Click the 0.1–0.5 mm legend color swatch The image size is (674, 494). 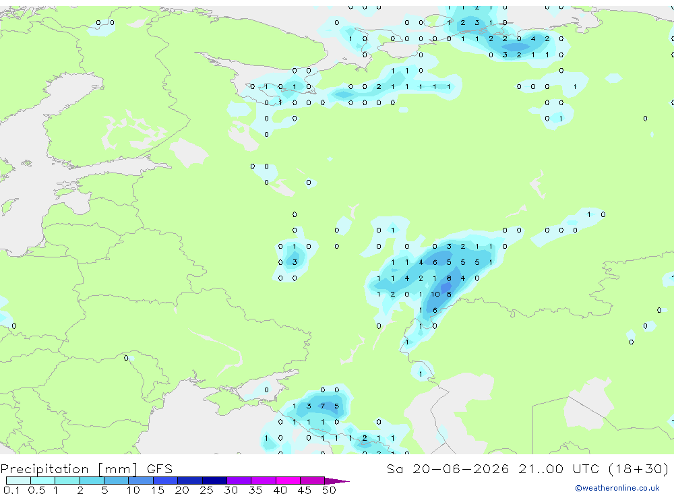18,481
